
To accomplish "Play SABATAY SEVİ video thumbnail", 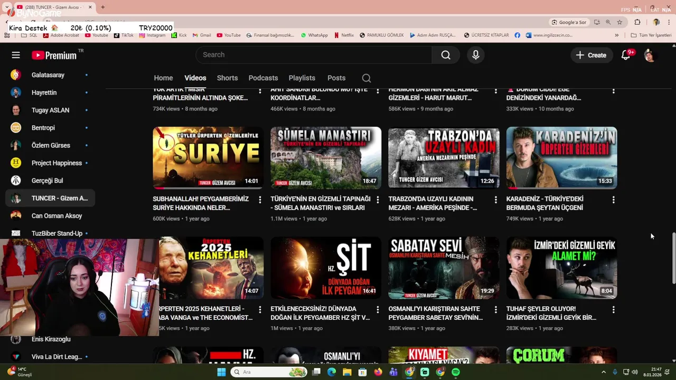I will click(x=444, y=268).
